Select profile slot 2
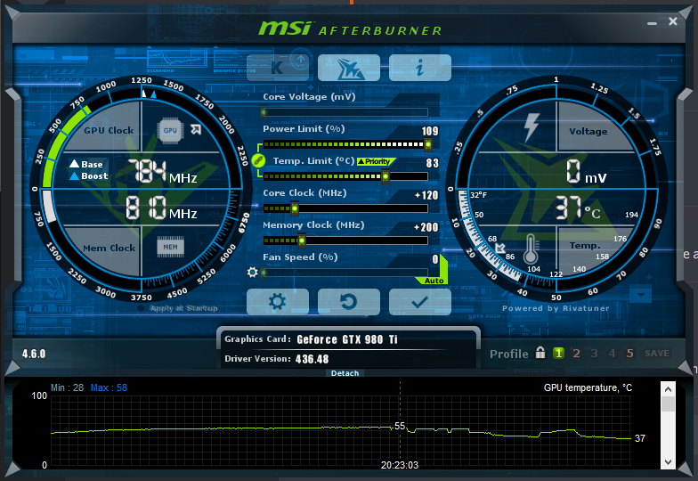698x481 pixels. (576, 353)
